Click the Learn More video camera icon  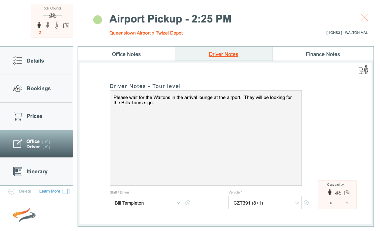tap(66, 192)
